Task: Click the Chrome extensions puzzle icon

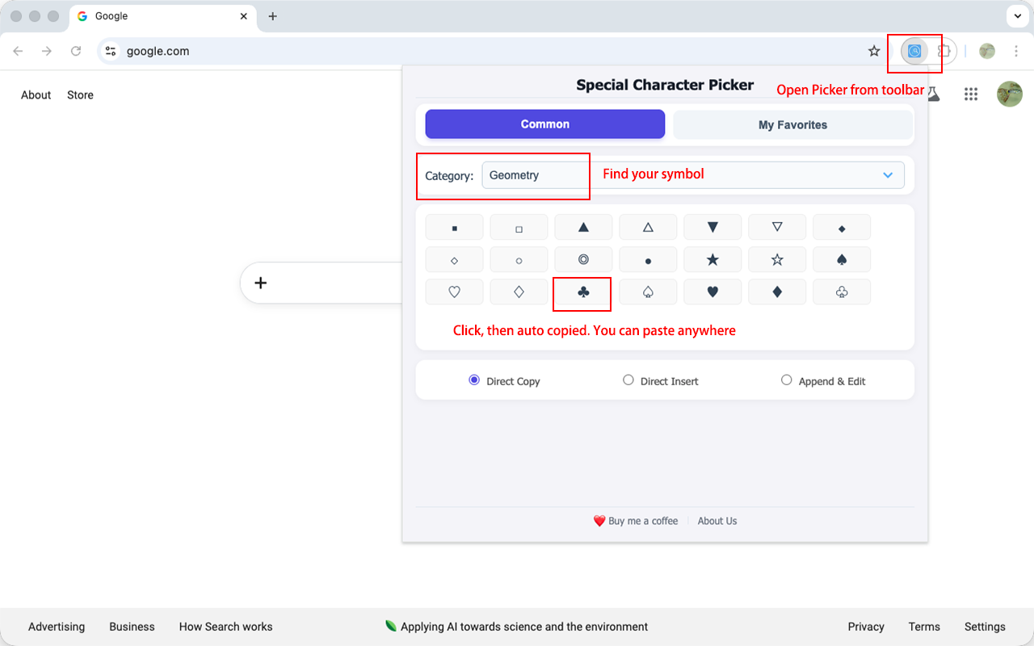Action: pos(944,50)
